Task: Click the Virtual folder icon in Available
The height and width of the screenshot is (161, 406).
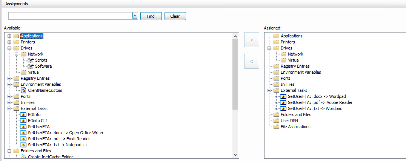Action: click(23, 72)
